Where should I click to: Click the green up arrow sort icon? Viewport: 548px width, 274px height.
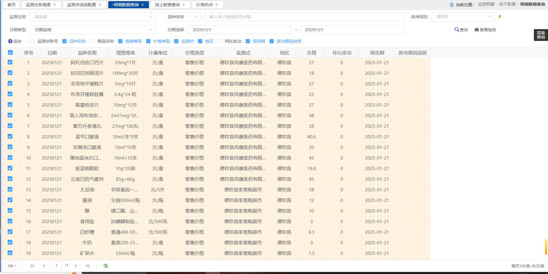[x=499, y=17]
